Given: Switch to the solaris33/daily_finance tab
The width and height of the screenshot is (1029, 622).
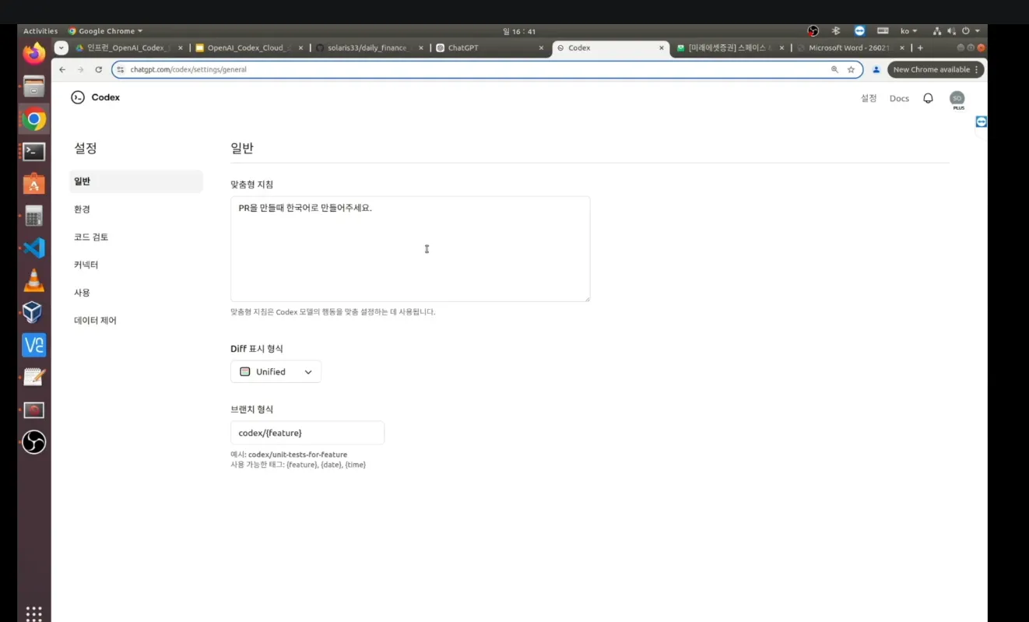Looking at the screenshot, I should [x=370, y=47].
